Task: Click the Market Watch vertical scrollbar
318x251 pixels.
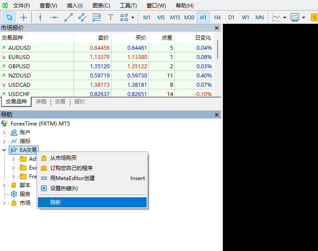Action: (x=218, y=48)
